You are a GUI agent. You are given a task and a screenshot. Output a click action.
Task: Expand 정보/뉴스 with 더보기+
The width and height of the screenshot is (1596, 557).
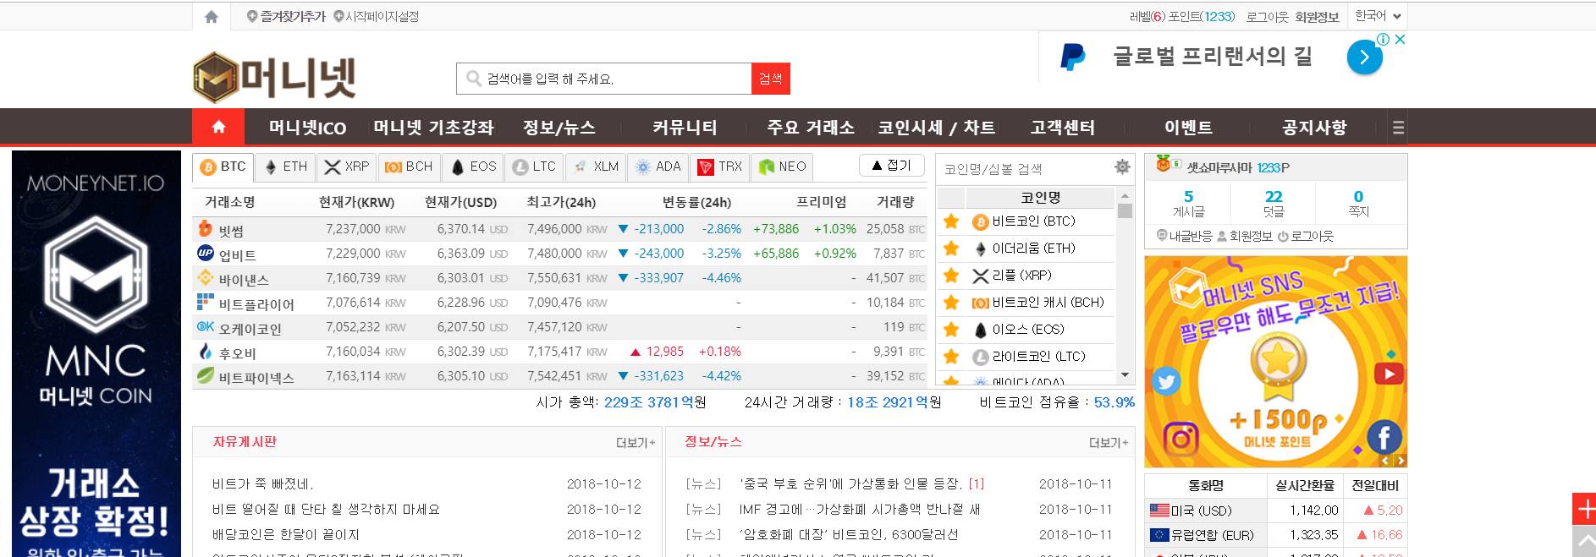pos(1109,443)
